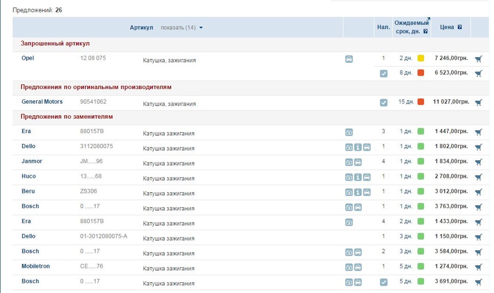Open the General Motors brand link

[x=42, y=102]
